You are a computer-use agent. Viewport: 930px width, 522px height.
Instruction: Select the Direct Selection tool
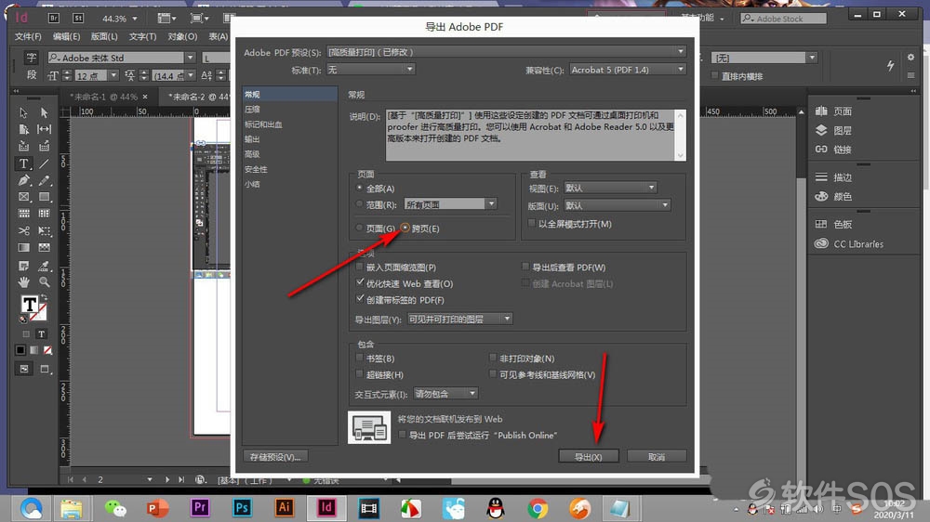point(44,112)
